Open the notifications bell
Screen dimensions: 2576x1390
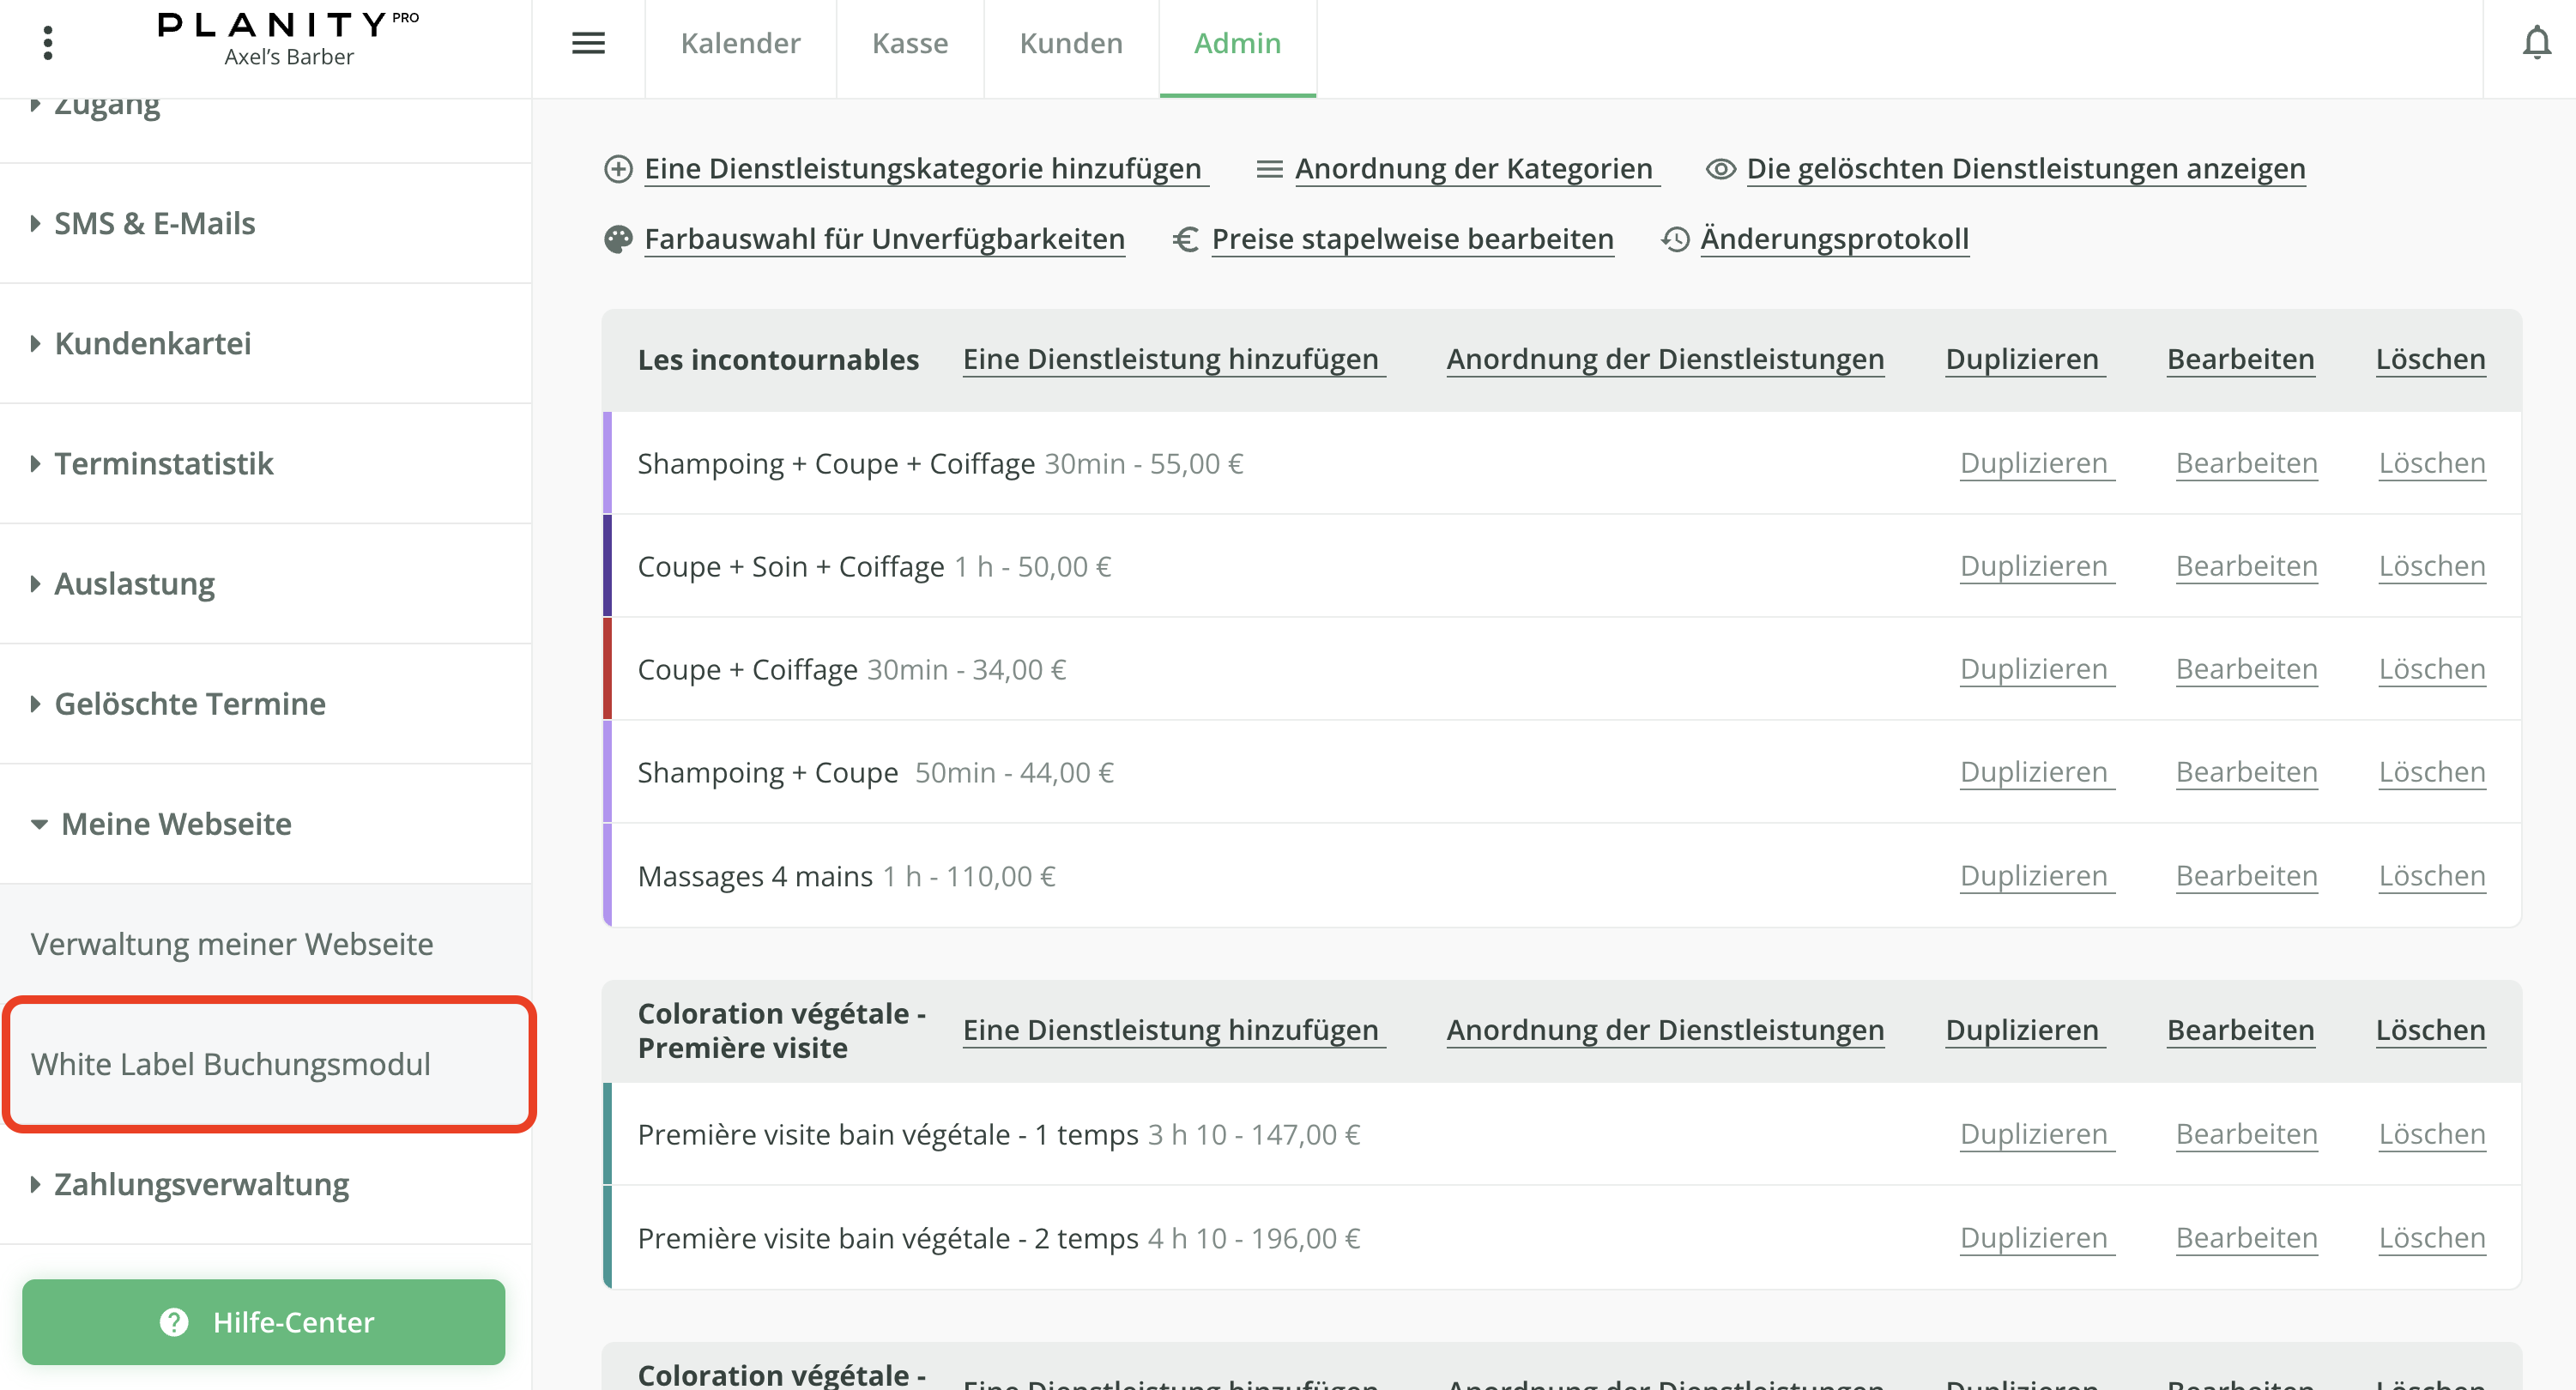(x=2536, y=43)
